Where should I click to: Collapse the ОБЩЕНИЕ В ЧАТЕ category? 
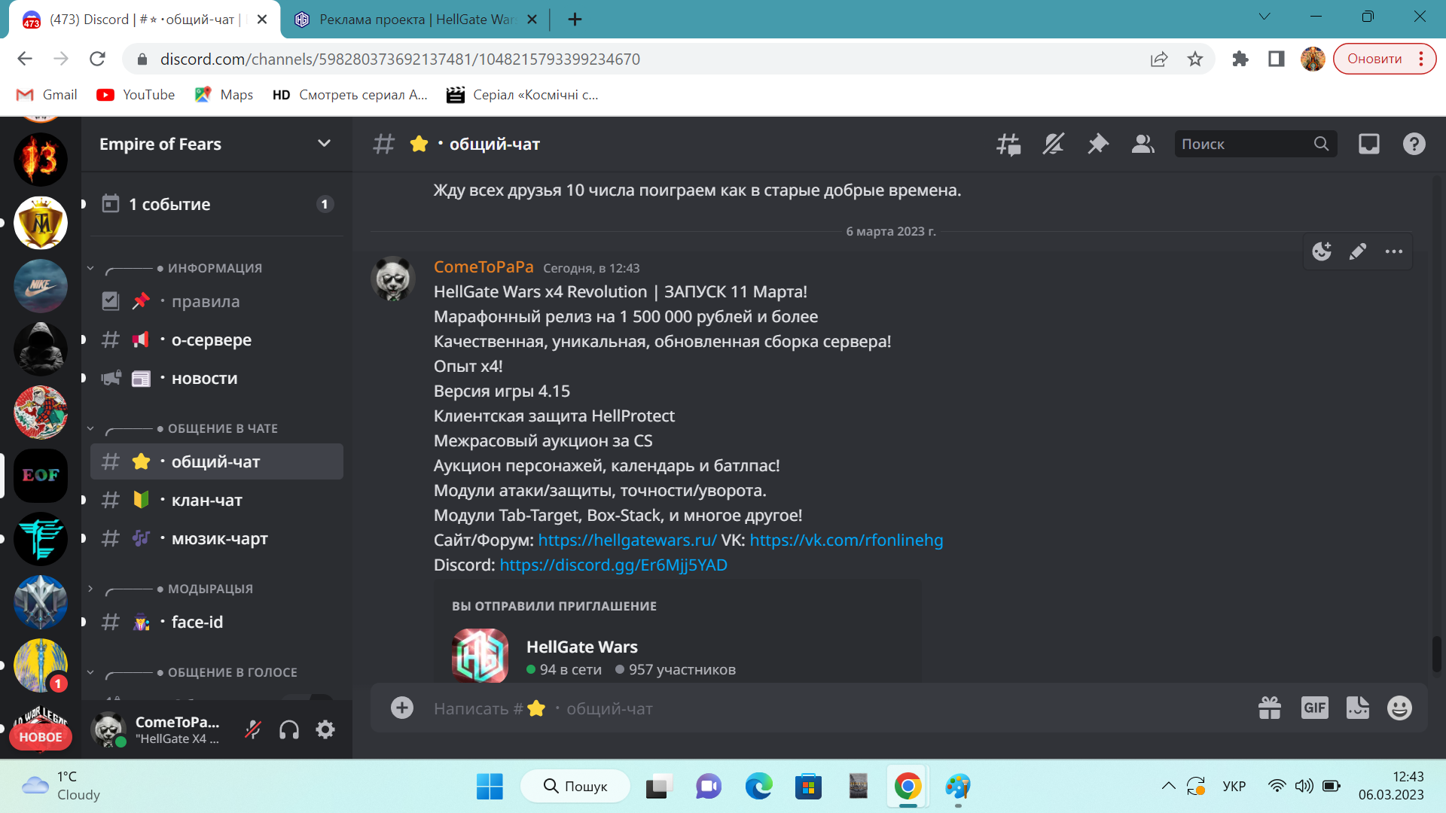(182, 428)
